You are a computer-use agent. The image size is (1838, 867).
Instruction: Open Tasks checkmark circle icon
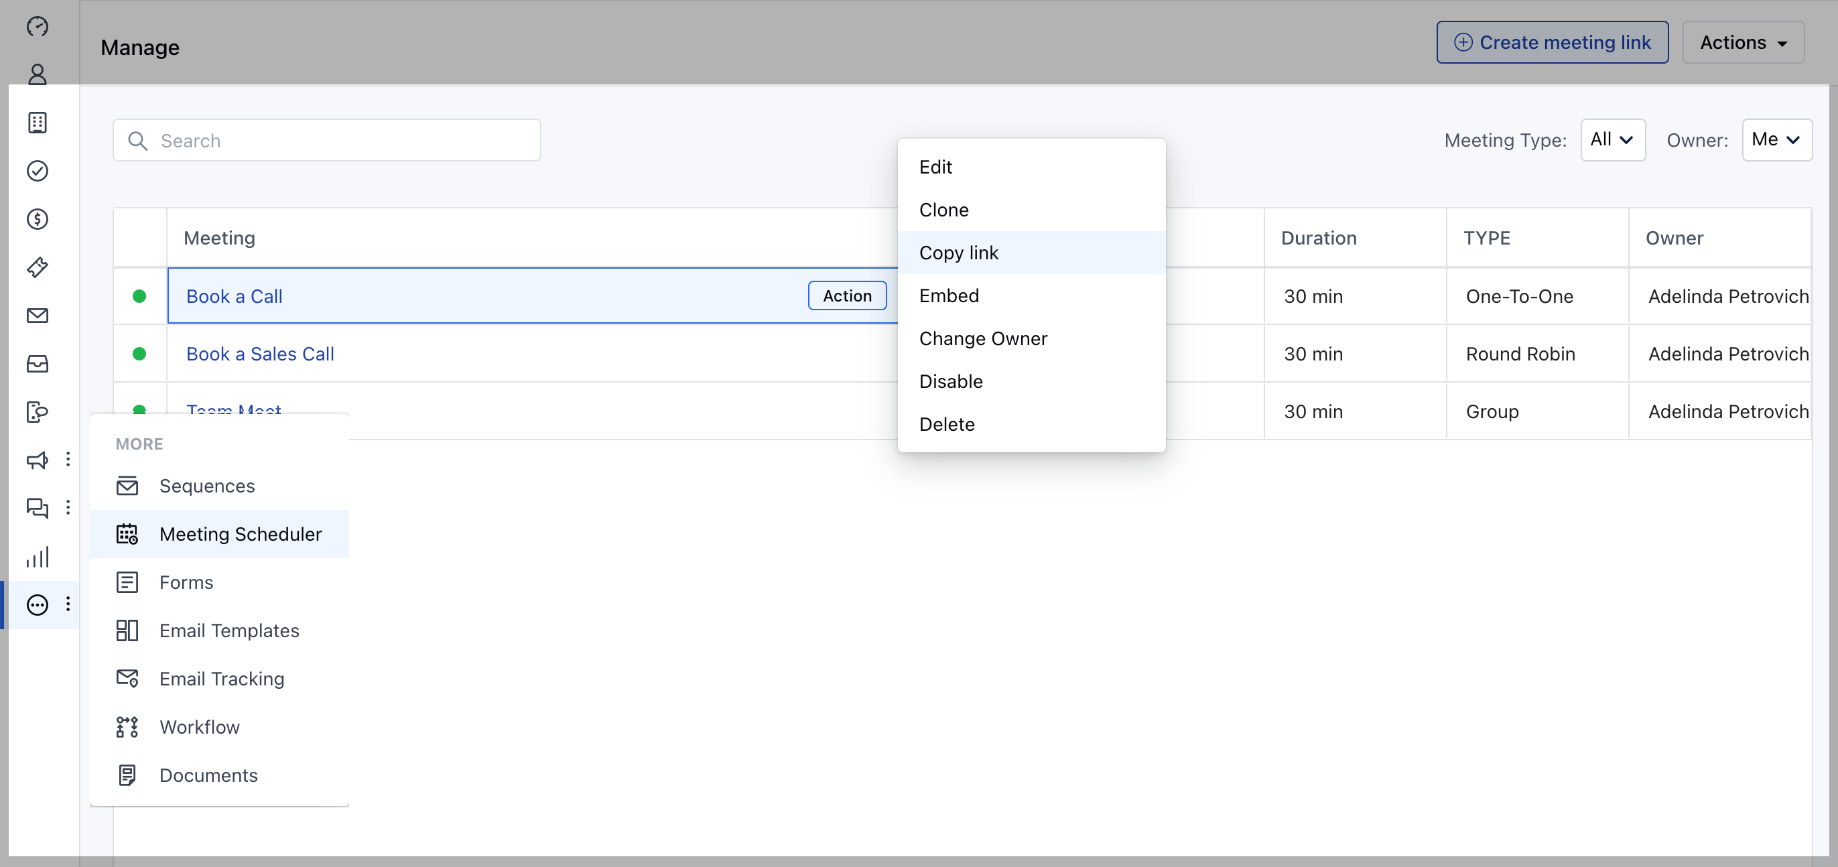click(x=37, y=171)
